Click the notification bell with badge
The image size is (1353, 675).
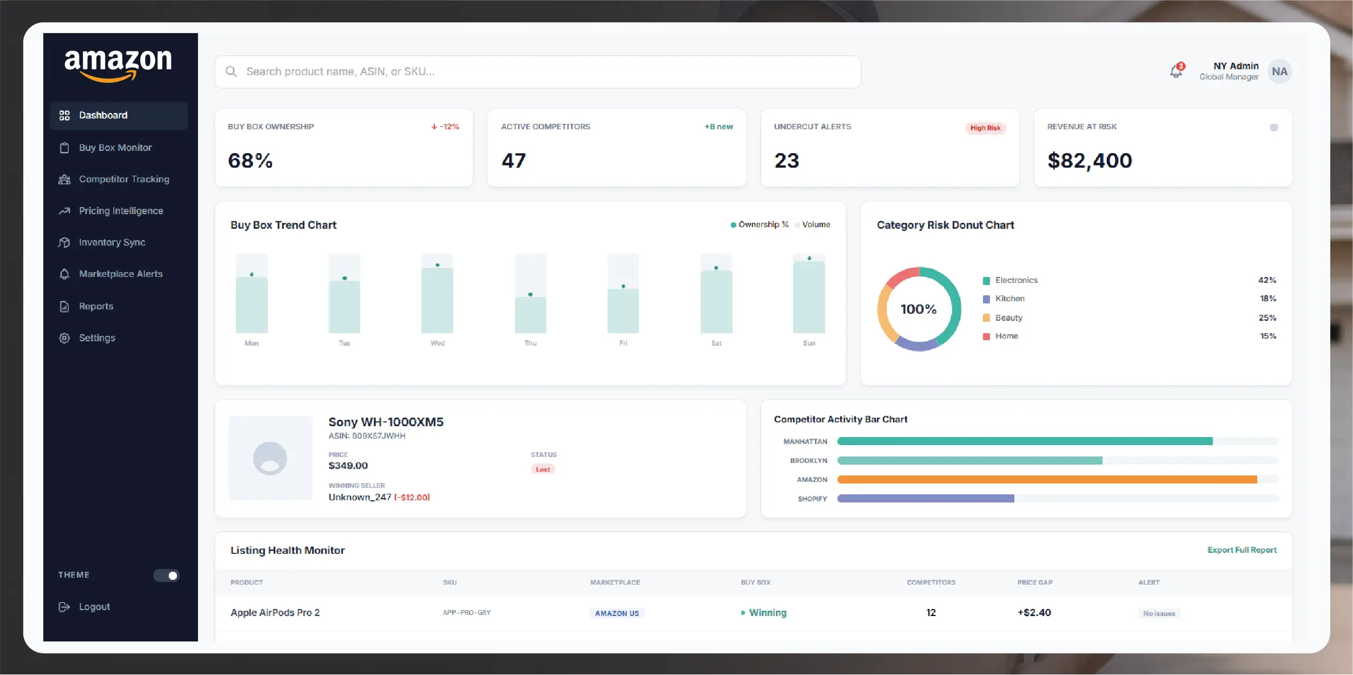(1176, 71)
